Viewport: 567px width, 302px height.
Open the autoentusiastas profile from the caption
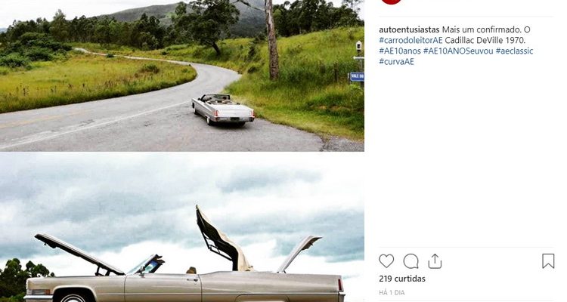(x=409, y=29)
